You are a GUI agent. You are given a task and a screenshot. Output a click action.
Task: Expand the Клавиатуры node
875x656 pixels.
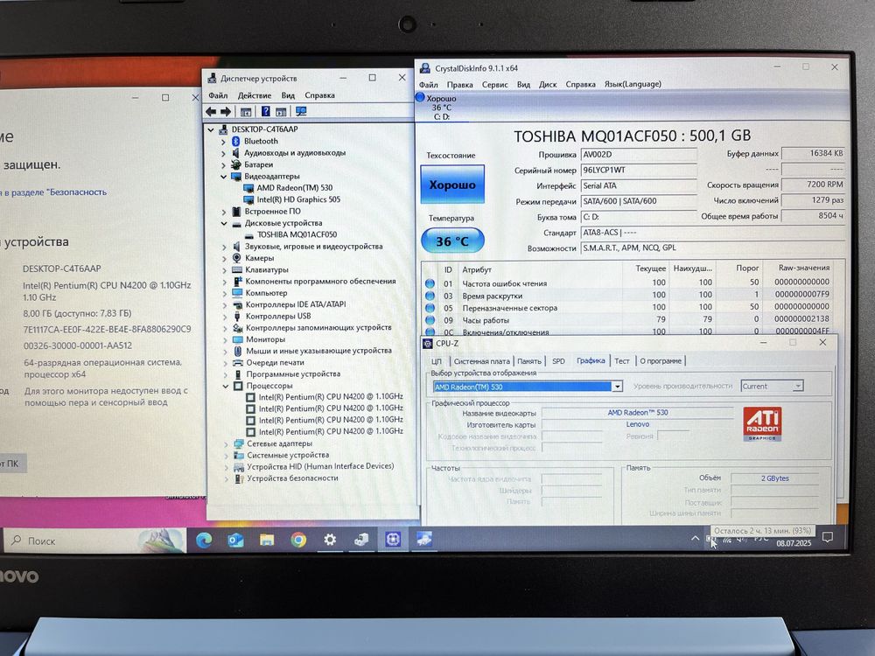click(224, 270)
